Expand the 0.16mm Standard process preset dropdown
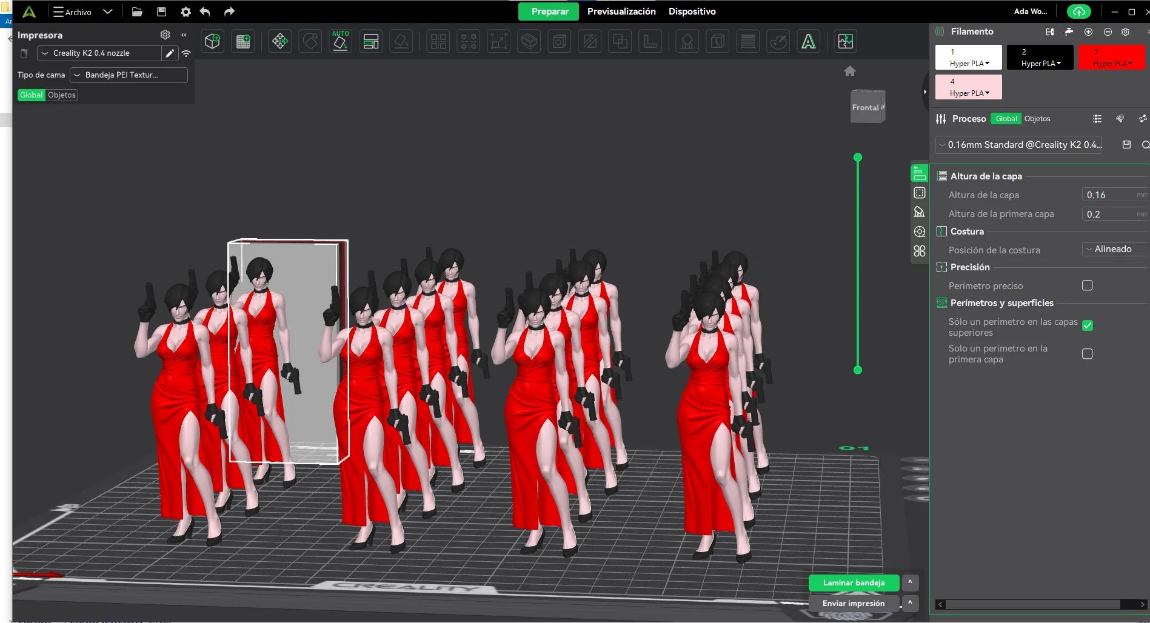1150x623 pixels. click(1019, 145)
